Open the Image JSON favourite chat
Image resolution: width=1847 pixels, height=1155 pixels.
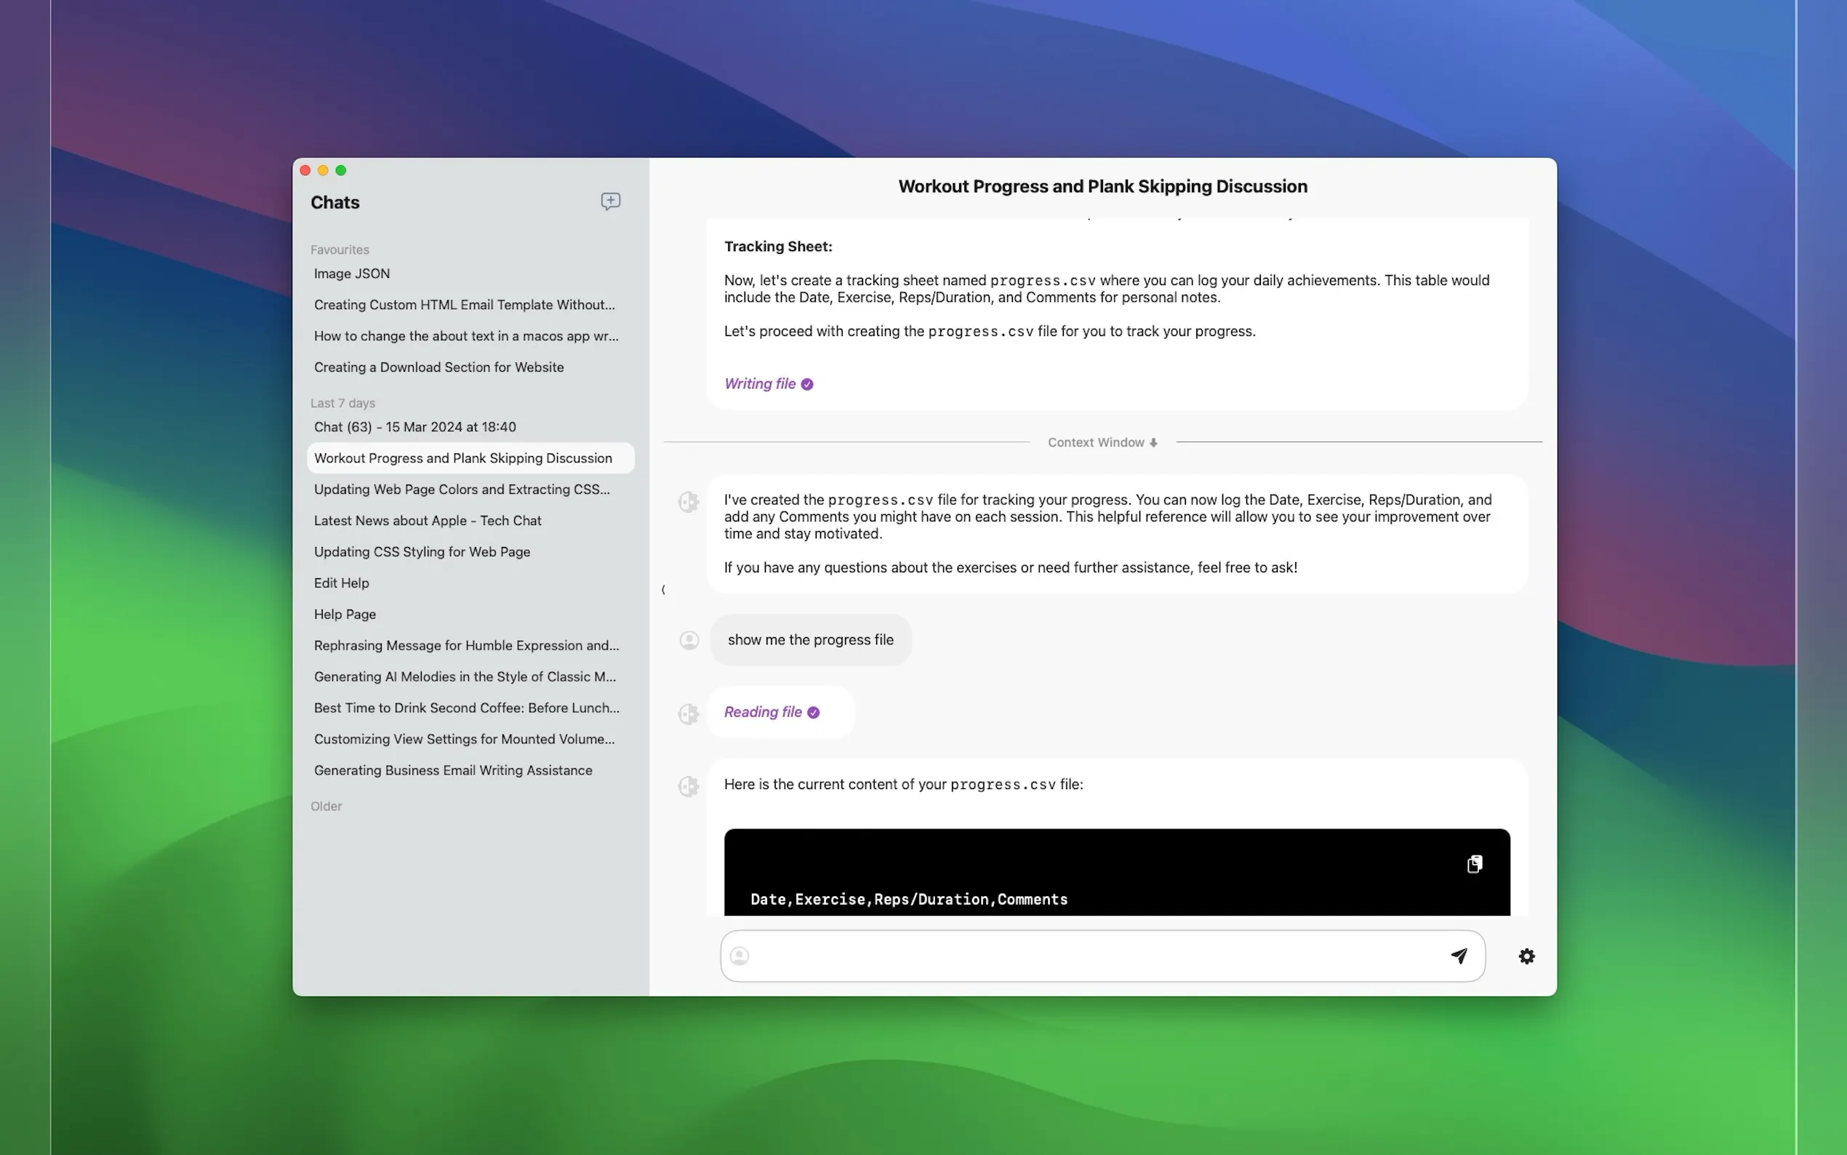tap(352, 273)
